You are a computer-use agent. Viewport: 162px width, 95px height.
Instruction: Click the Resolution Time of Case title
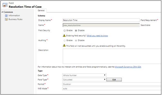click(x=25, y=7)
